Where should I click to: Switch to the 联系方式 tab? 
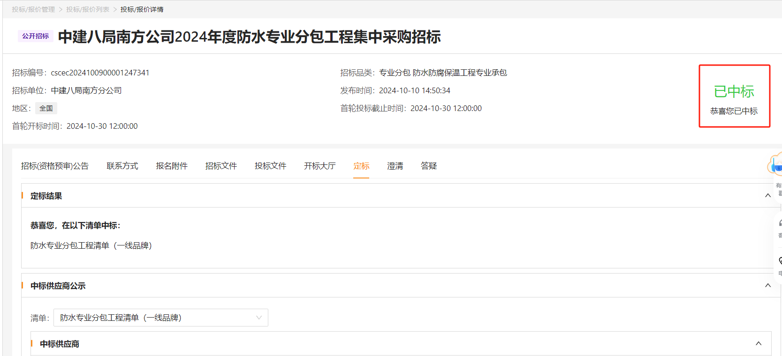click(x=122, y=166)
